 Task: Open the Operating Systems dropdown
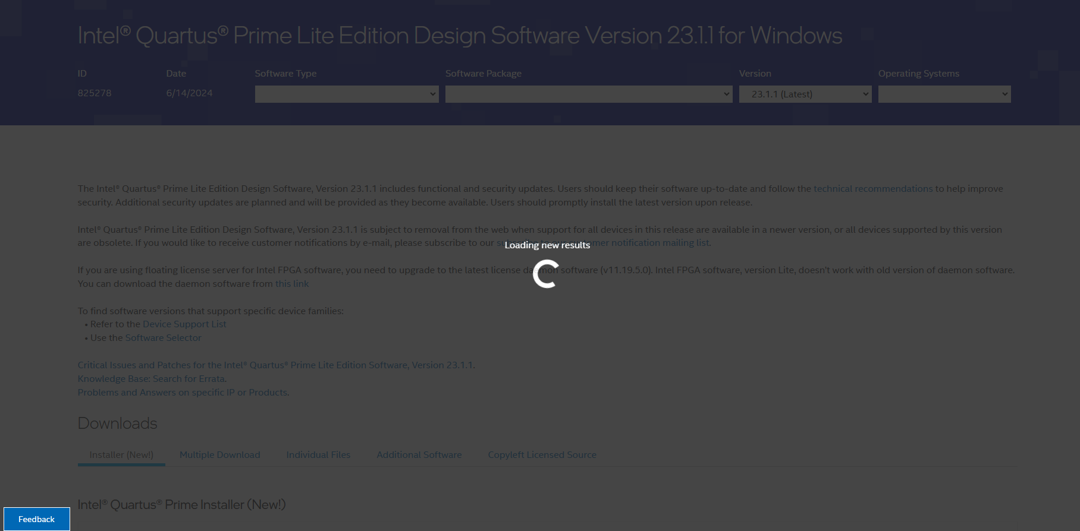coord(944,94)
